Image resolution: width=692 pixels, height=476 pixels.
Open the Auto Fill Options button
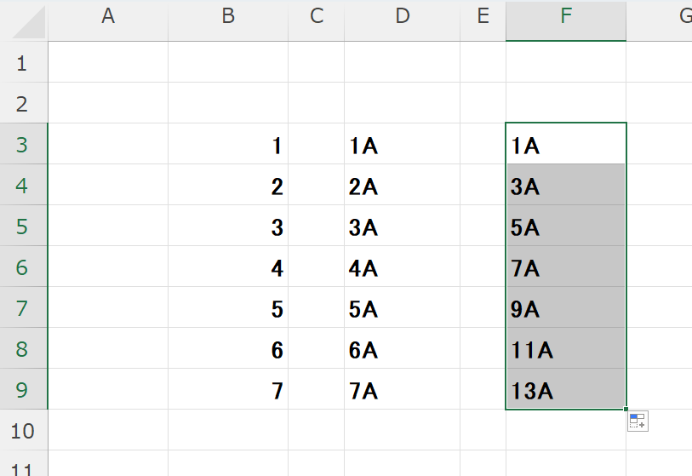click(637, 421)
